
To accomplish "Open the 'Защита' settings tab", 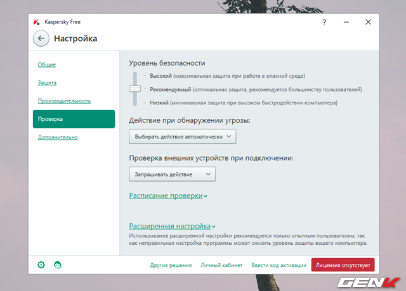I will [47, 83].
